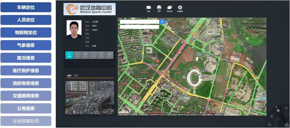
Task: Open call records stack icon
Action: coord(169,7)
